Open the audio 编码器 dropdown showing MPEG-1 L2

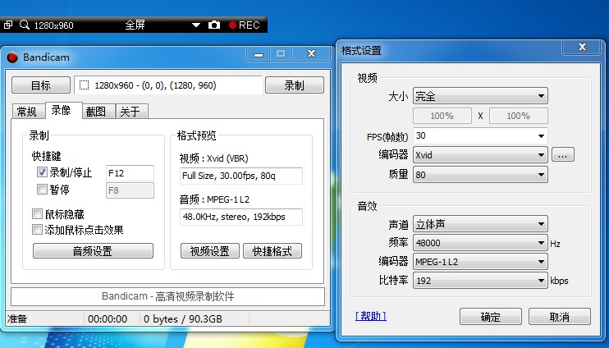pyautogui.click(x=480, y=262)
